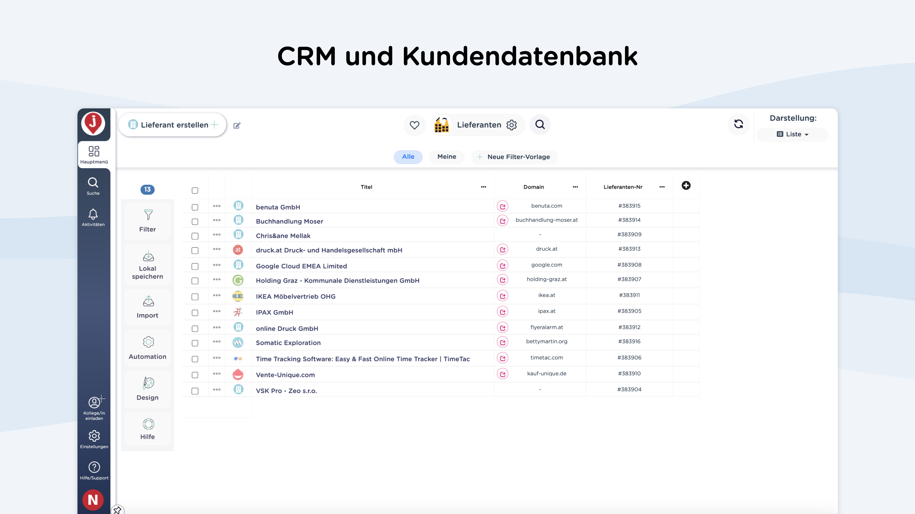Switch to the Meine filter tab
915x514 pixels.
point(446,157)
